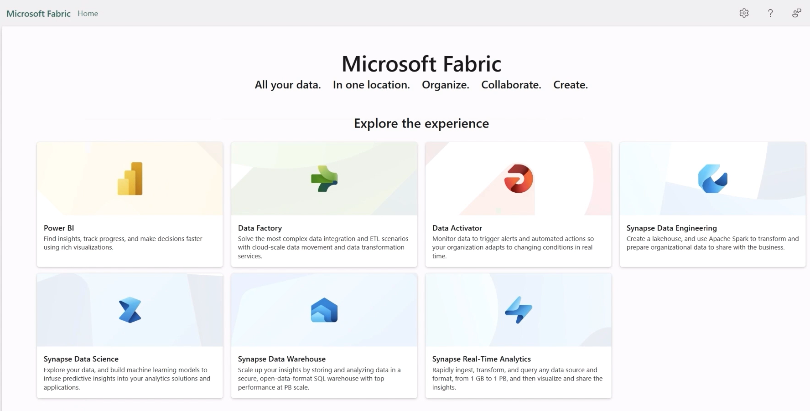The width and height of the screenshot is (810, 411).
Task: Click the Microsoft Fabric brand link
Action: (39, 14)
